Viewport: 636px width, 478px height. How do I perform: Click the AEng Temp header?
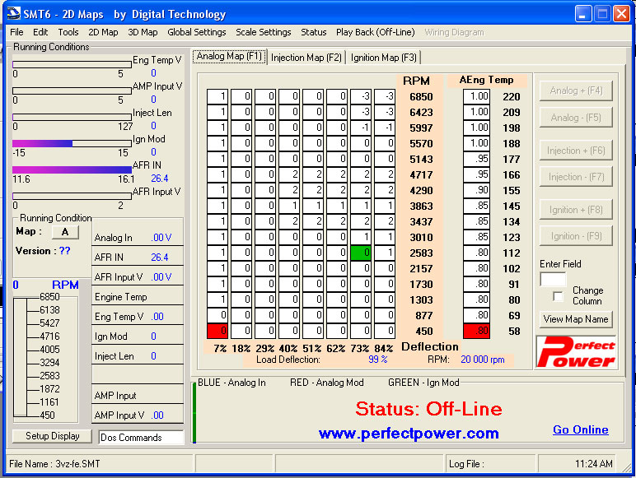point(486,80)
